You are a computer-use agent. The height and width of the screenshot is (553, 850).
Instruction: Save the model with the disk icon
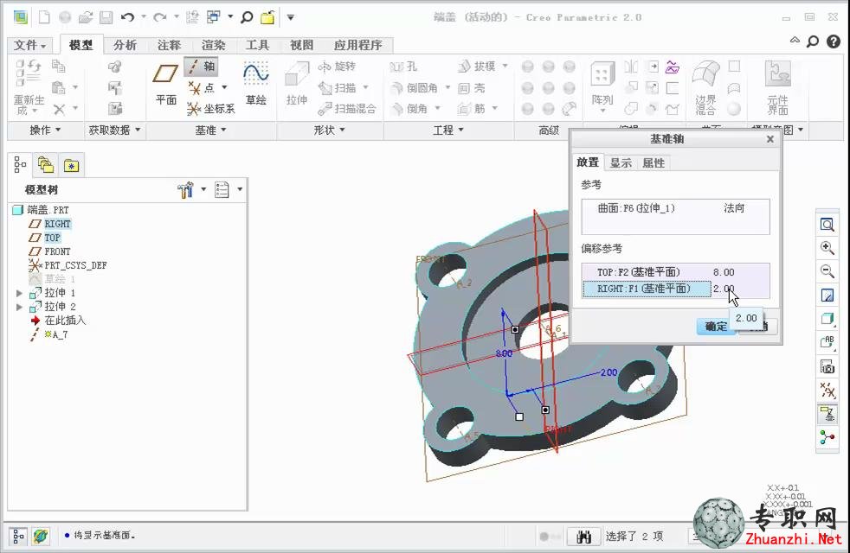106,17
